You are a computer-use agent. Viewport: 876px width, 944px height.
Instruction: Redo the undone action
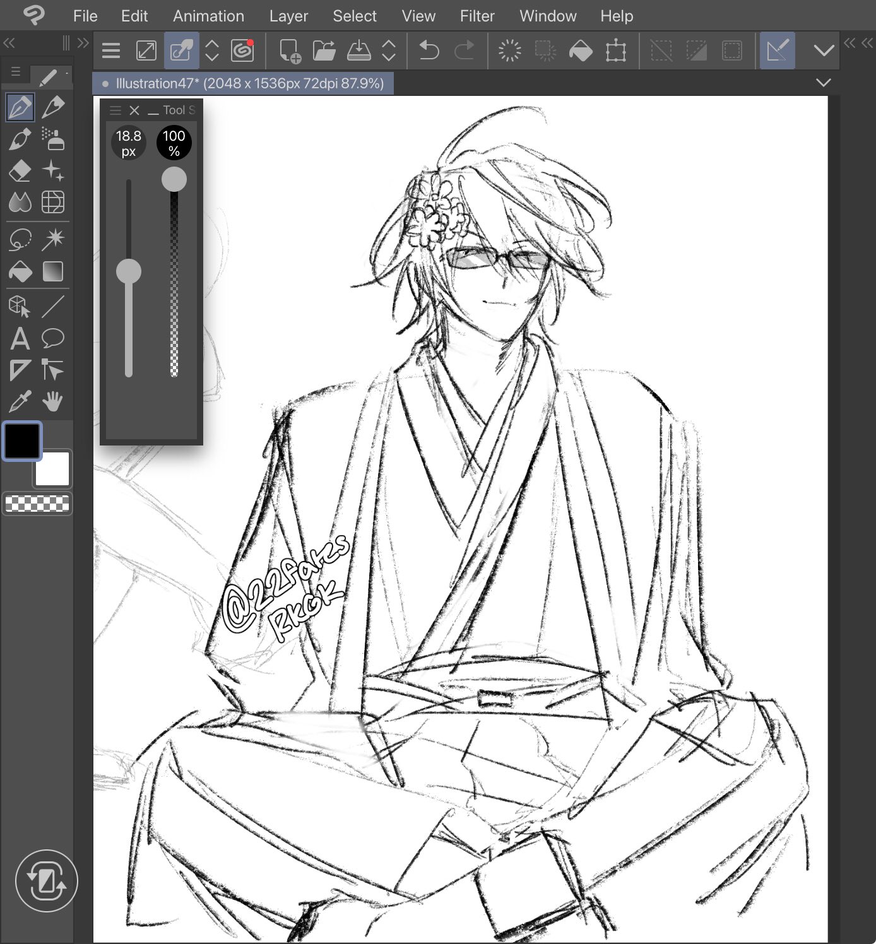click(x=465, y=50)
